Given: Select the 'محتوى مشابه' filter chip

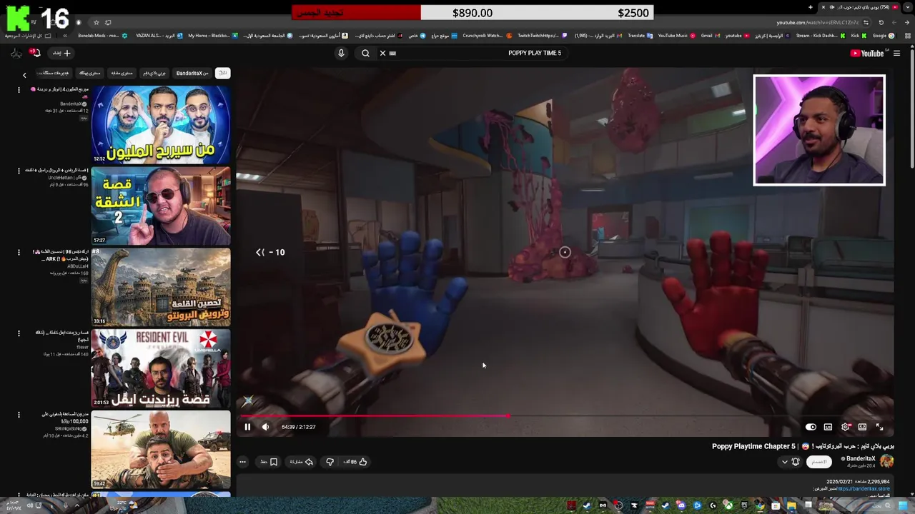Looking at the screenshot, I should tap(122, 74).
